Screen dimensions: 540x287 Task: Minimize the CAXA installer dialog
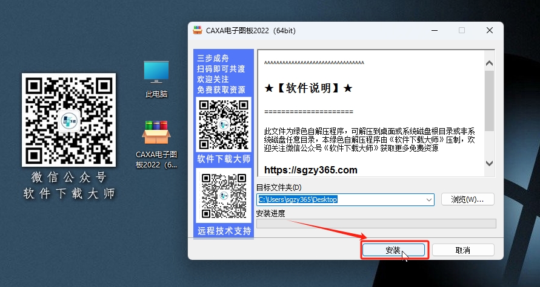coord(435,30)
